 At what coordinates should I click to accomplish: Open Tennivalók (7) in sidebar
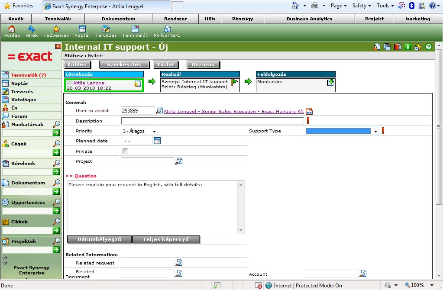tap(29, 75)
